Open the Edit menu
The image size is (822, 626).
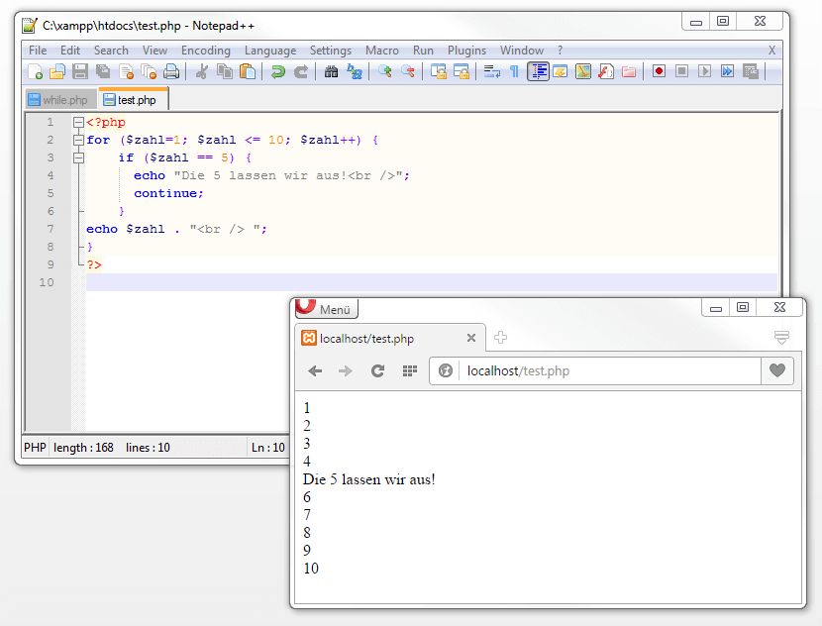pyautogui.click(x=70, y=51)
